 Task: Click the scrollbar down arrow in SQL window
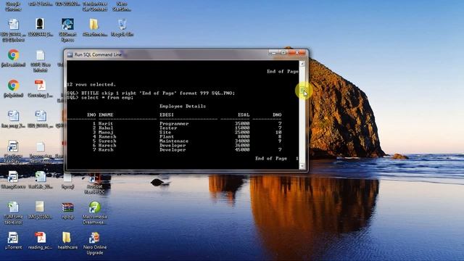302,166
